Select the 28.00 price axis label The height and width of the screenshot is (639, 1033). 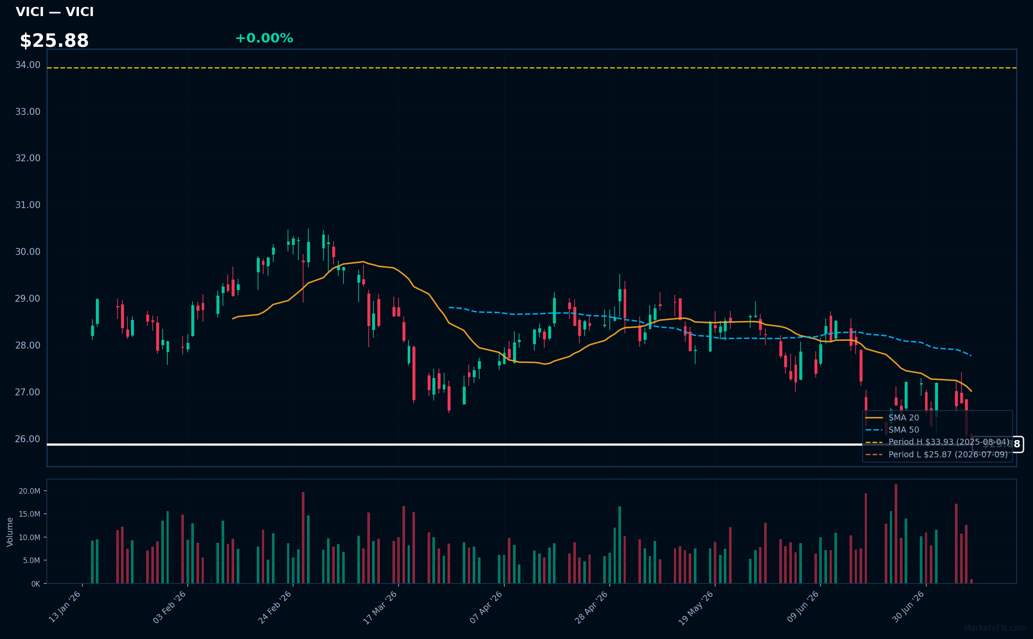[28, 346]
